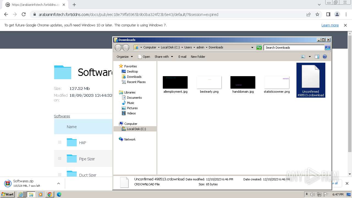Select Libraries in navigation pane
This screenshot has height=198, width=352.
click(130, 92)
